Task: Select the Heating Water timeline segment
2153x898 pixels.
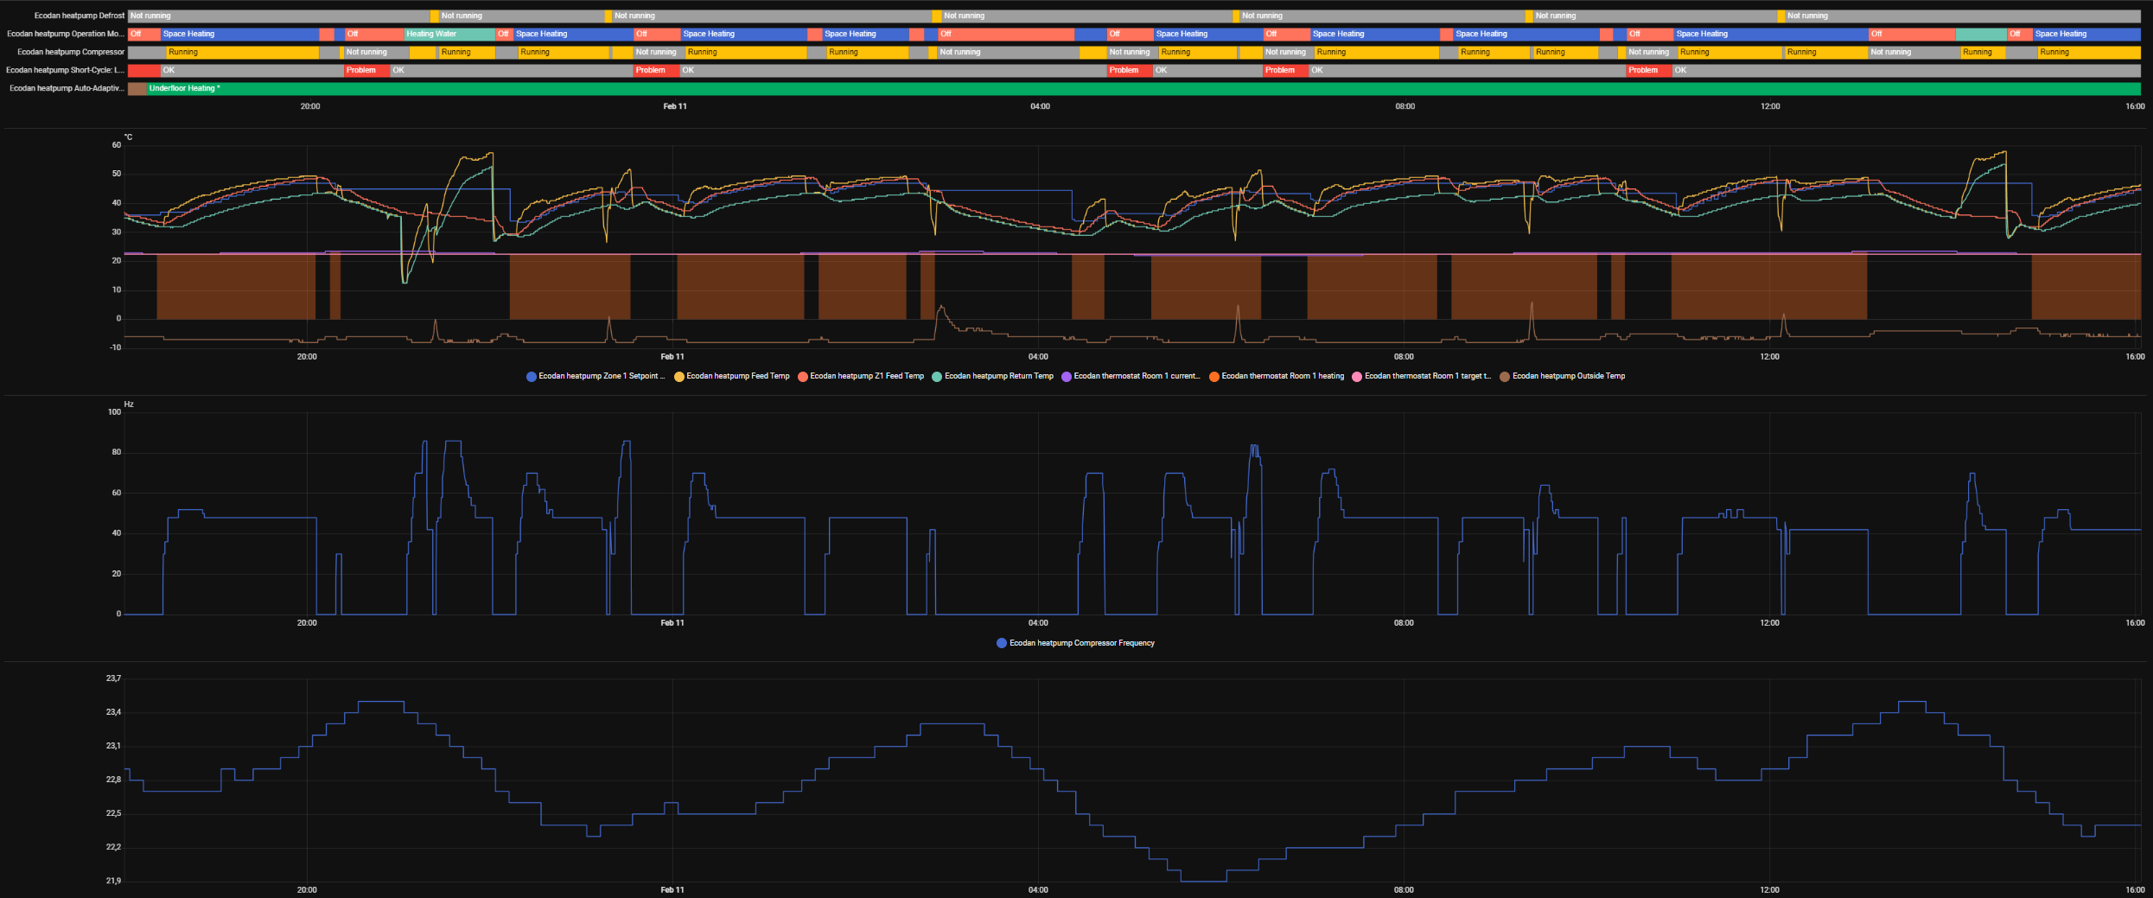Action: (449, 34)
